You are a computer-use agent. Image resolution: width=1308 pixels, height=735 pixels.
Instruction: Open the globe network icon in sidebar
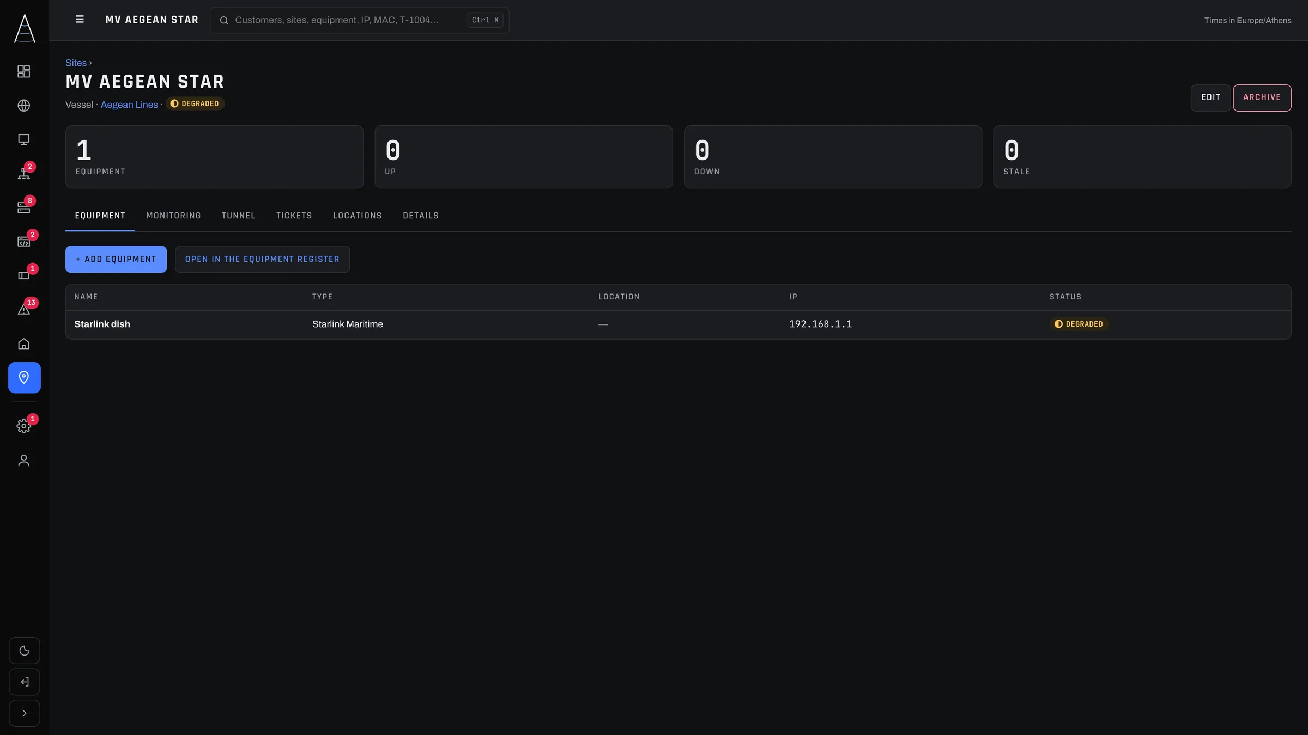tap(24, 106)
